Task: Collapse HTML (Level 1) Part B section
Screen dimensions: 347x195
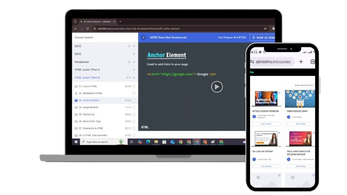Action: pos(105,77)
